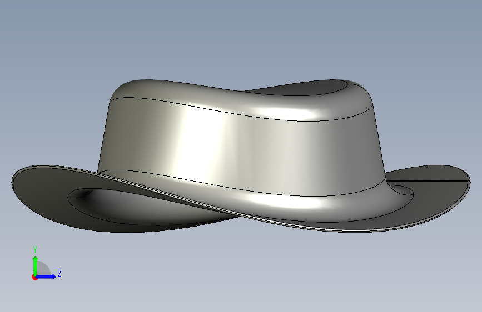This screenshot has height=312, width=482.
Task: Click the blue Z axis arrow
Action: (x=46, y=276)
